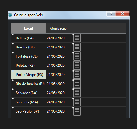Select the Pelotas (RS) location cell
This screenshot has height=129, width=137.
pos(28,66)
